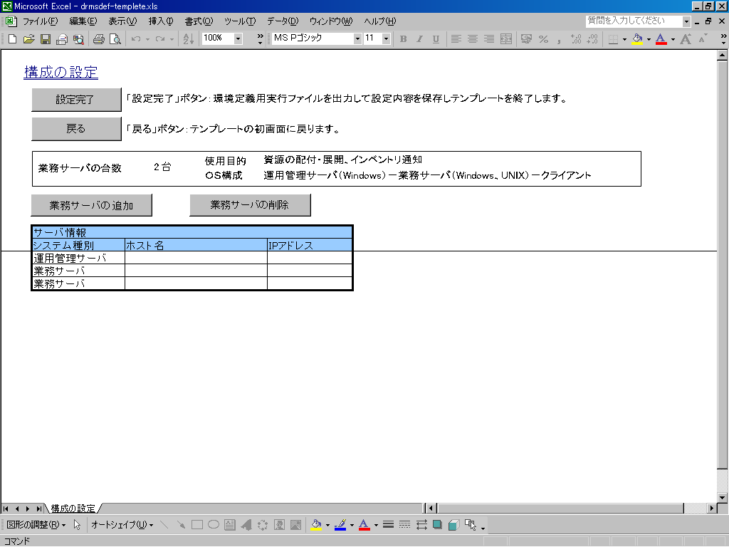
Task: Click the 運用管理サーバ host name cell
Action: 196,258
